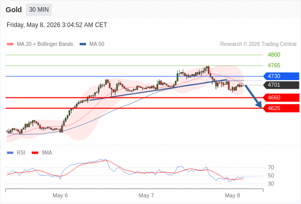The width and height of the screenshot is (301, 204).
Task: Click the 4765 resistance level label
Action: coord(274,65)
